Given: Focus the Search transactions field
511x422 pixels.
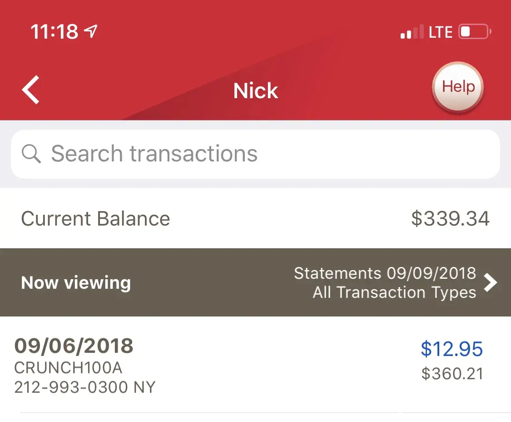Looking at the screenshot, I should 254,154.
